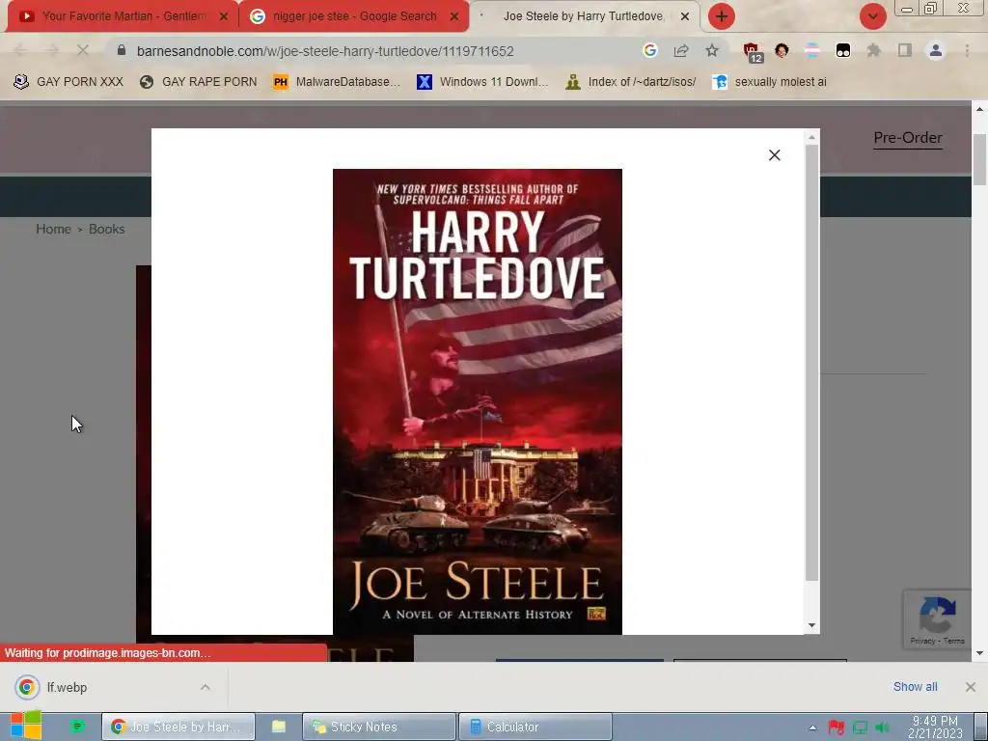Viewport: 988px width, 741px height.
Task: Toggle the browser side panel
Action: (x=905, y=50)
